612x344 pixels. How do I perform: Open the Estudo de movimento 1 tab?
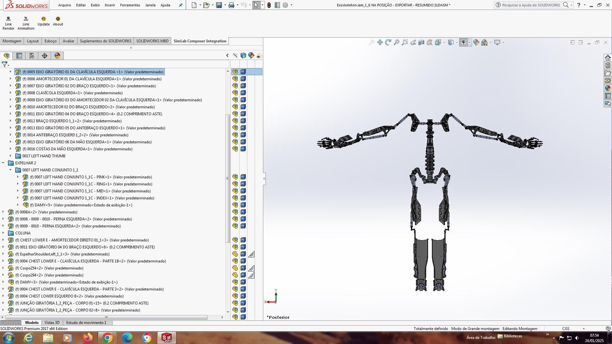pos(86,323)
